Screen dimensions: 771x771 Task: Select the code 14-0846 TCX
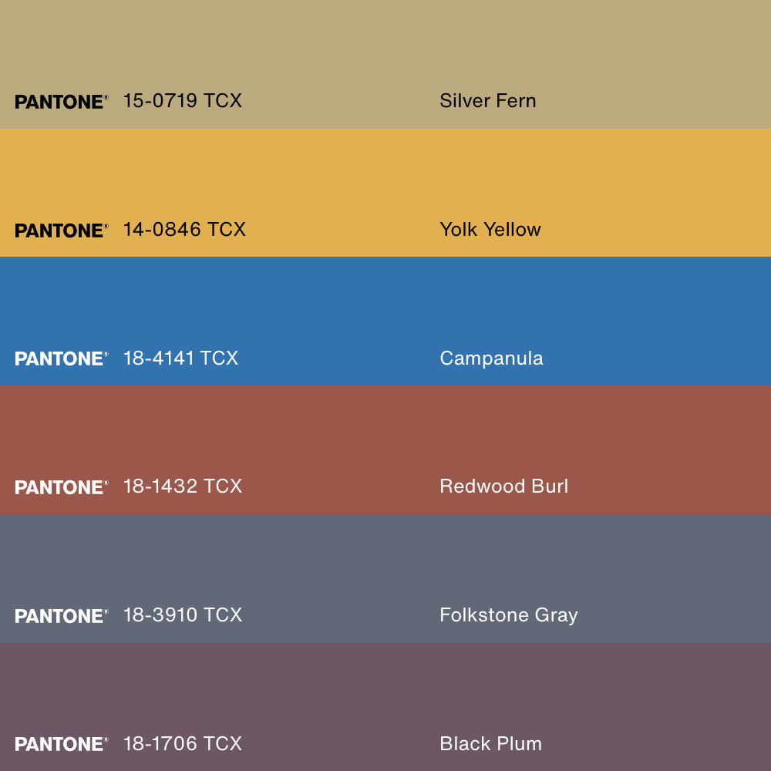click(x=184, y=229)
